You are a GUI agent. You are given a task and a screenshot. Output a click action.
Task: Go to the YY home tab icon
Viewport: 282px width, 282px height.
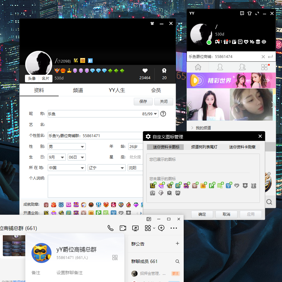click(198, 67)
